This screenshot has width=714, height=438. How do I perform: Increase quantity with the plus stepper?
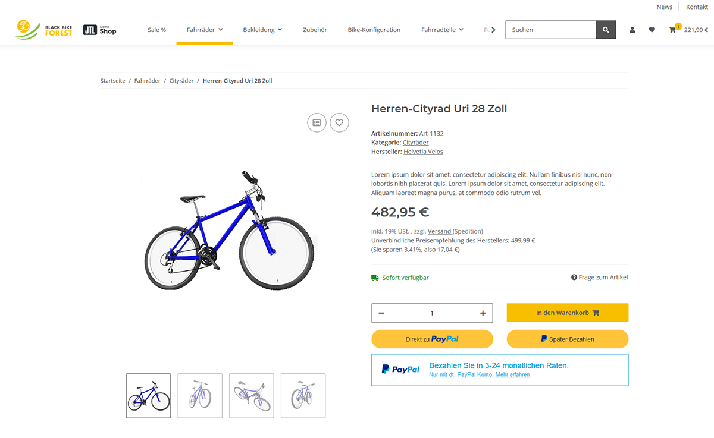pos(482,313)
